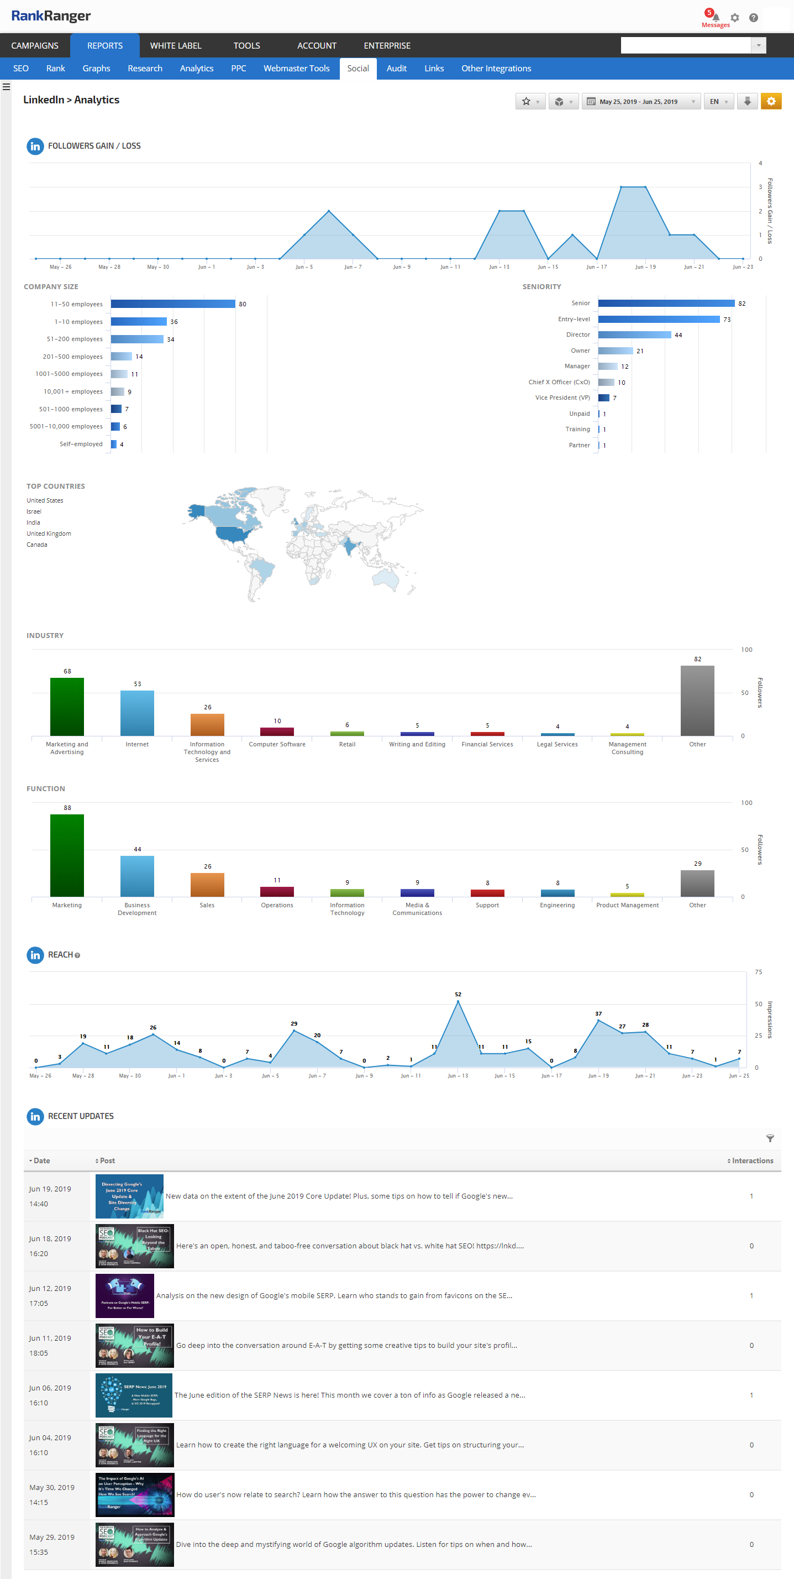Click the Reach help question mark icon

click(77, 955)
